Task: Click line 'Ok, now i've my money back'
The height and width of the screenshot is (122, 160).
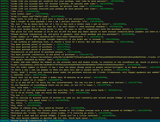Action: [x=64, y=24]
